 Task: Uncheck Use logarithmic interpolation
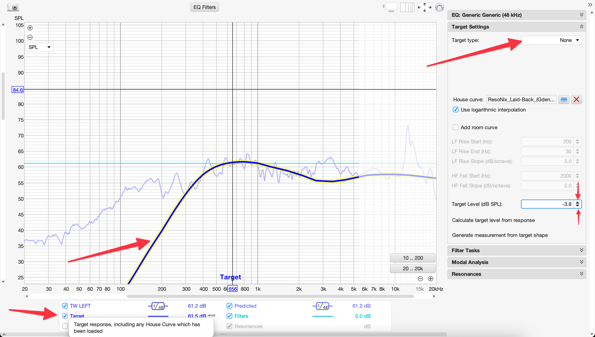pyautogui.click(x=455, y=110)
